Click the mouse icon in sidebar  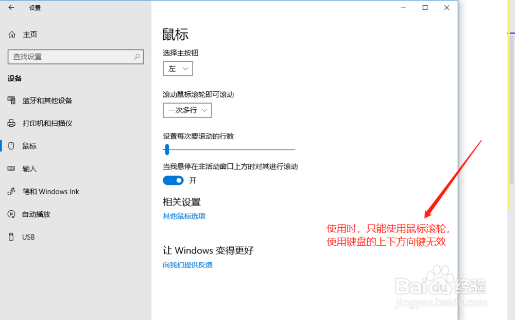tap(11, 146)
